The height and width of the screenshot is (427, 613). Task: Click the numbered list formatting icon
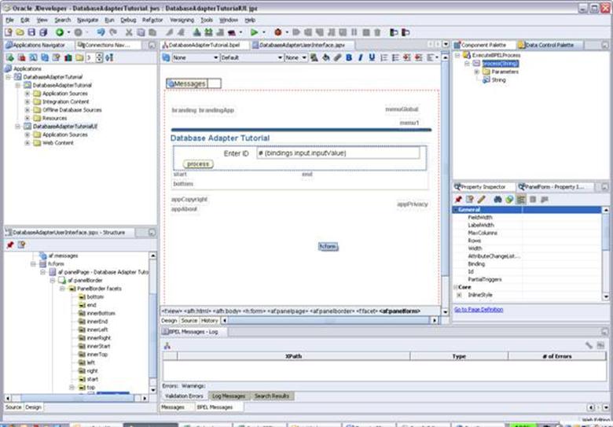tap(384, 58)
